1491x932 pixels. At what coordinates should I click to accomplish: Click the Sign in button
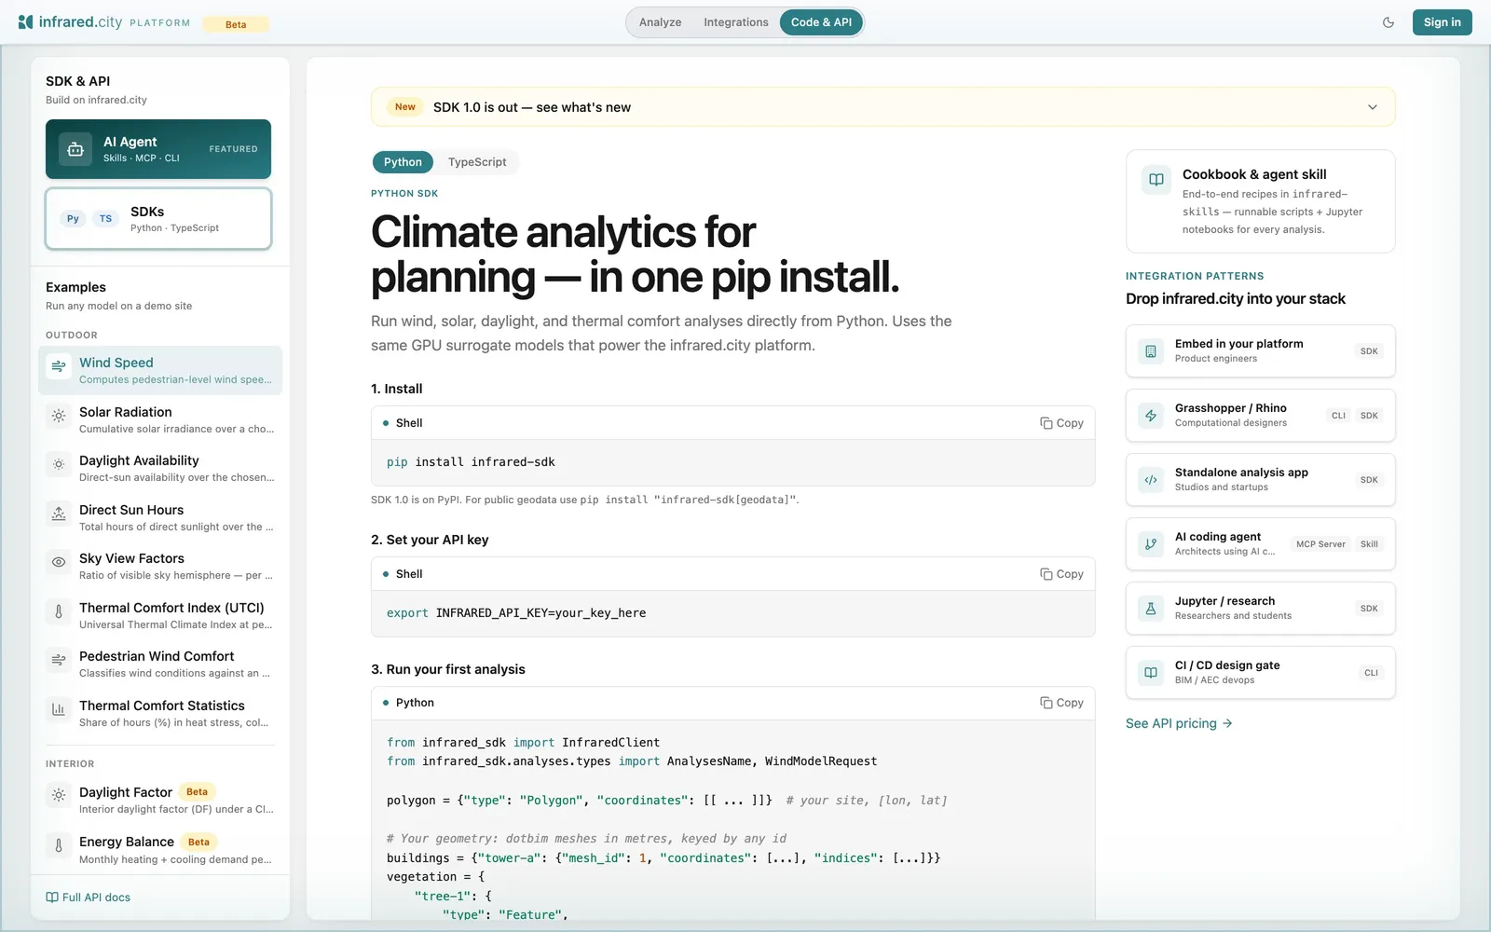point(1442,22)
